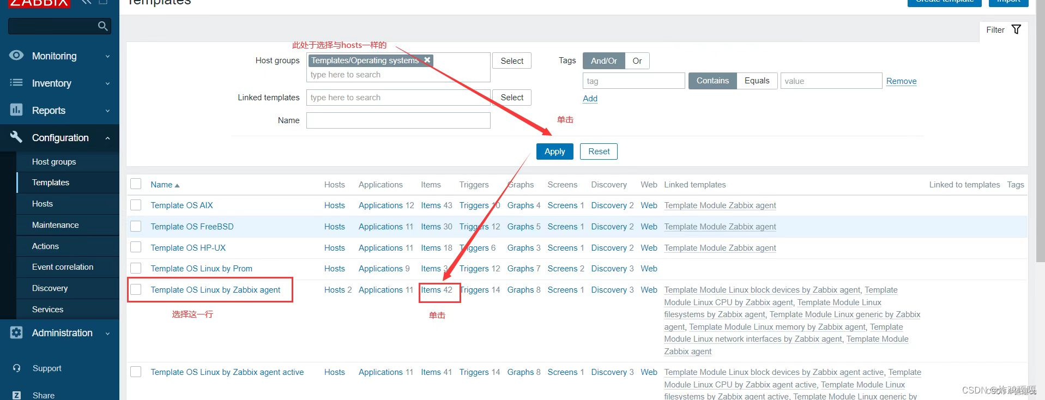
Task: Expand the Administration menu chevron
Action: tap(107, 333)
